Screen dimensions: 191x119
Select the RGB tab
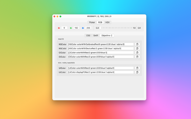point(100,22)
